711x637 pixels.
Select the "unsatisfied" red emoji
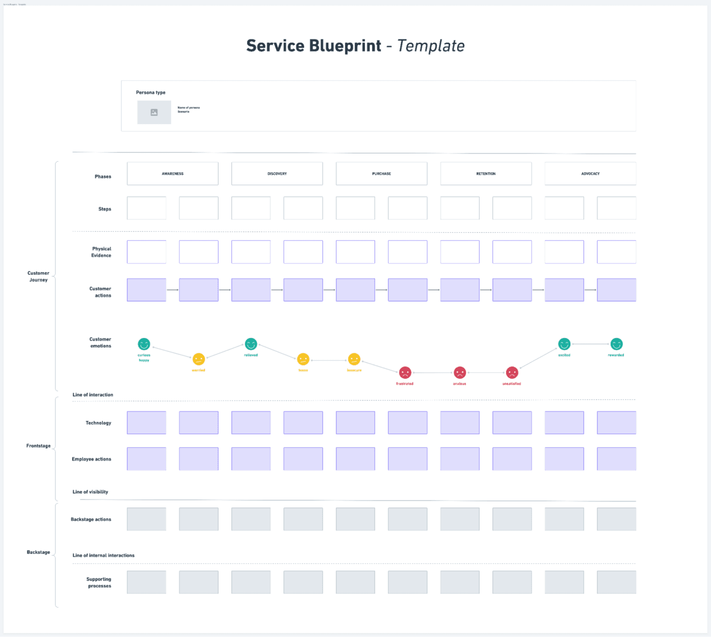(x=511, y=373)
